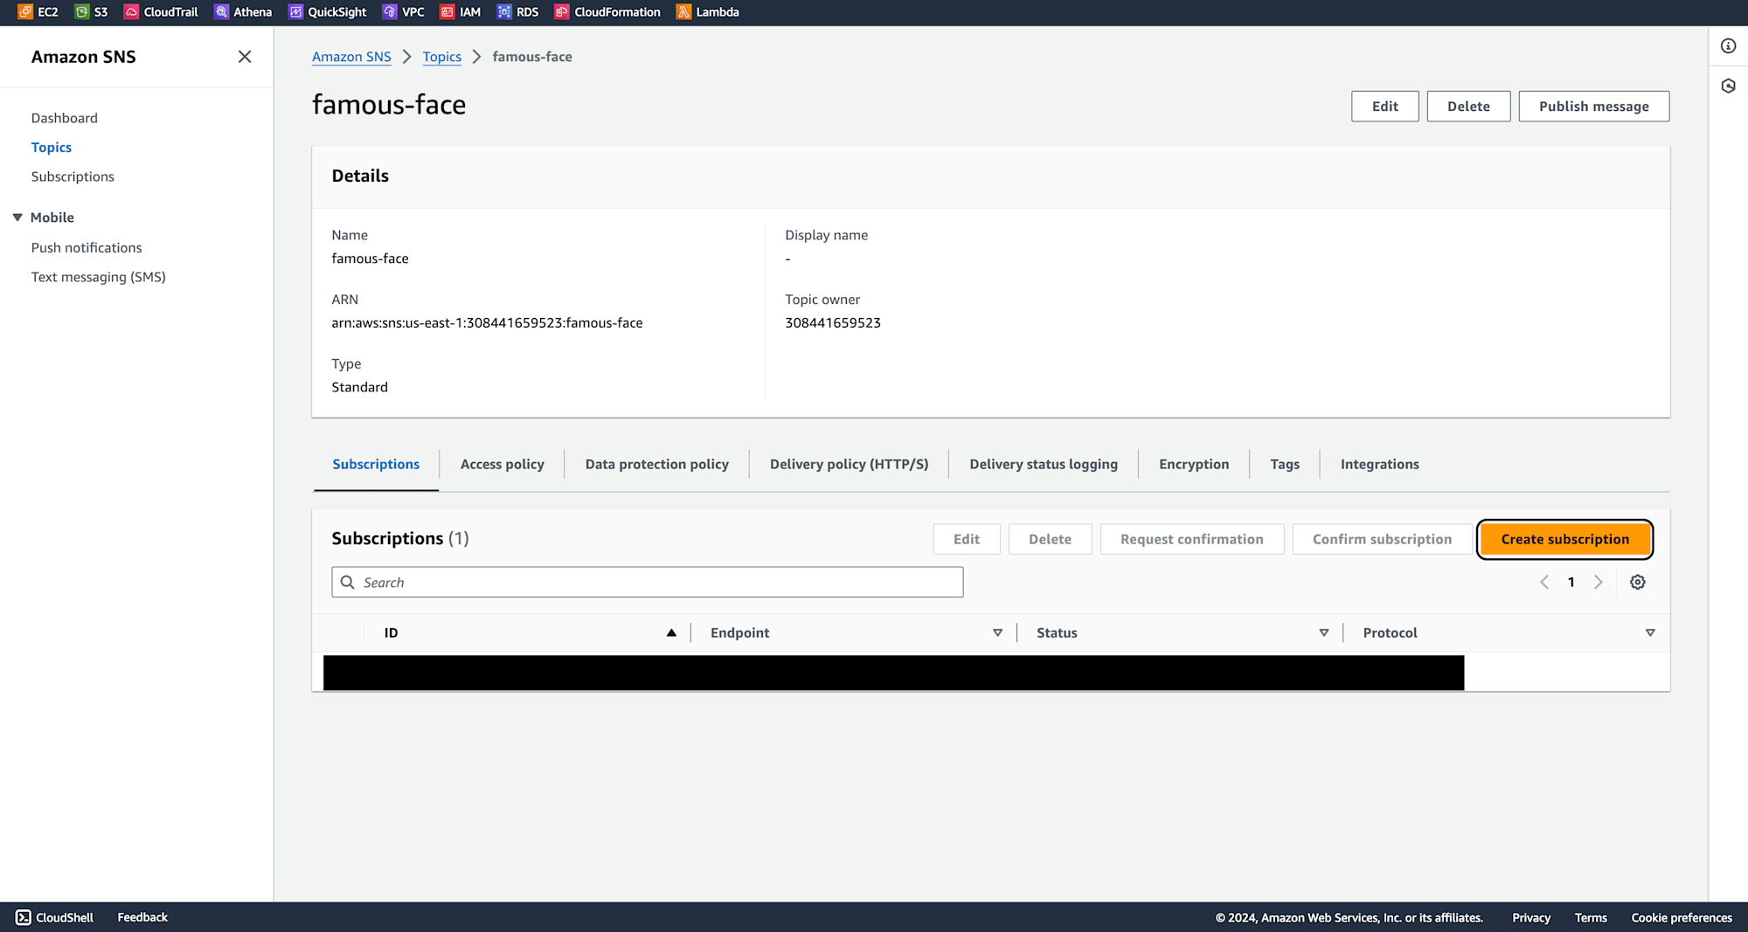Open the Terms footer link
1748x932 pixels.
click(x=1591, y=917)
